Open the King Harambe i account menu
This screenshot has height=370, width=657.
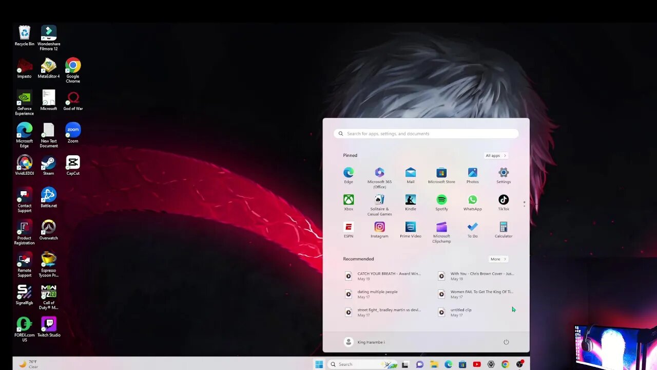pyautogui.click(x=364, y=342)
